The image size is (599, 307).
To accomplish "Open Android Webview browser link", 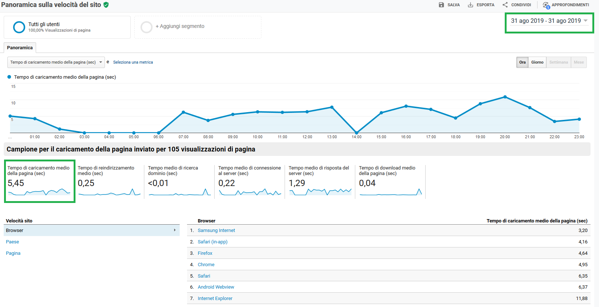I will click(216, 287).
